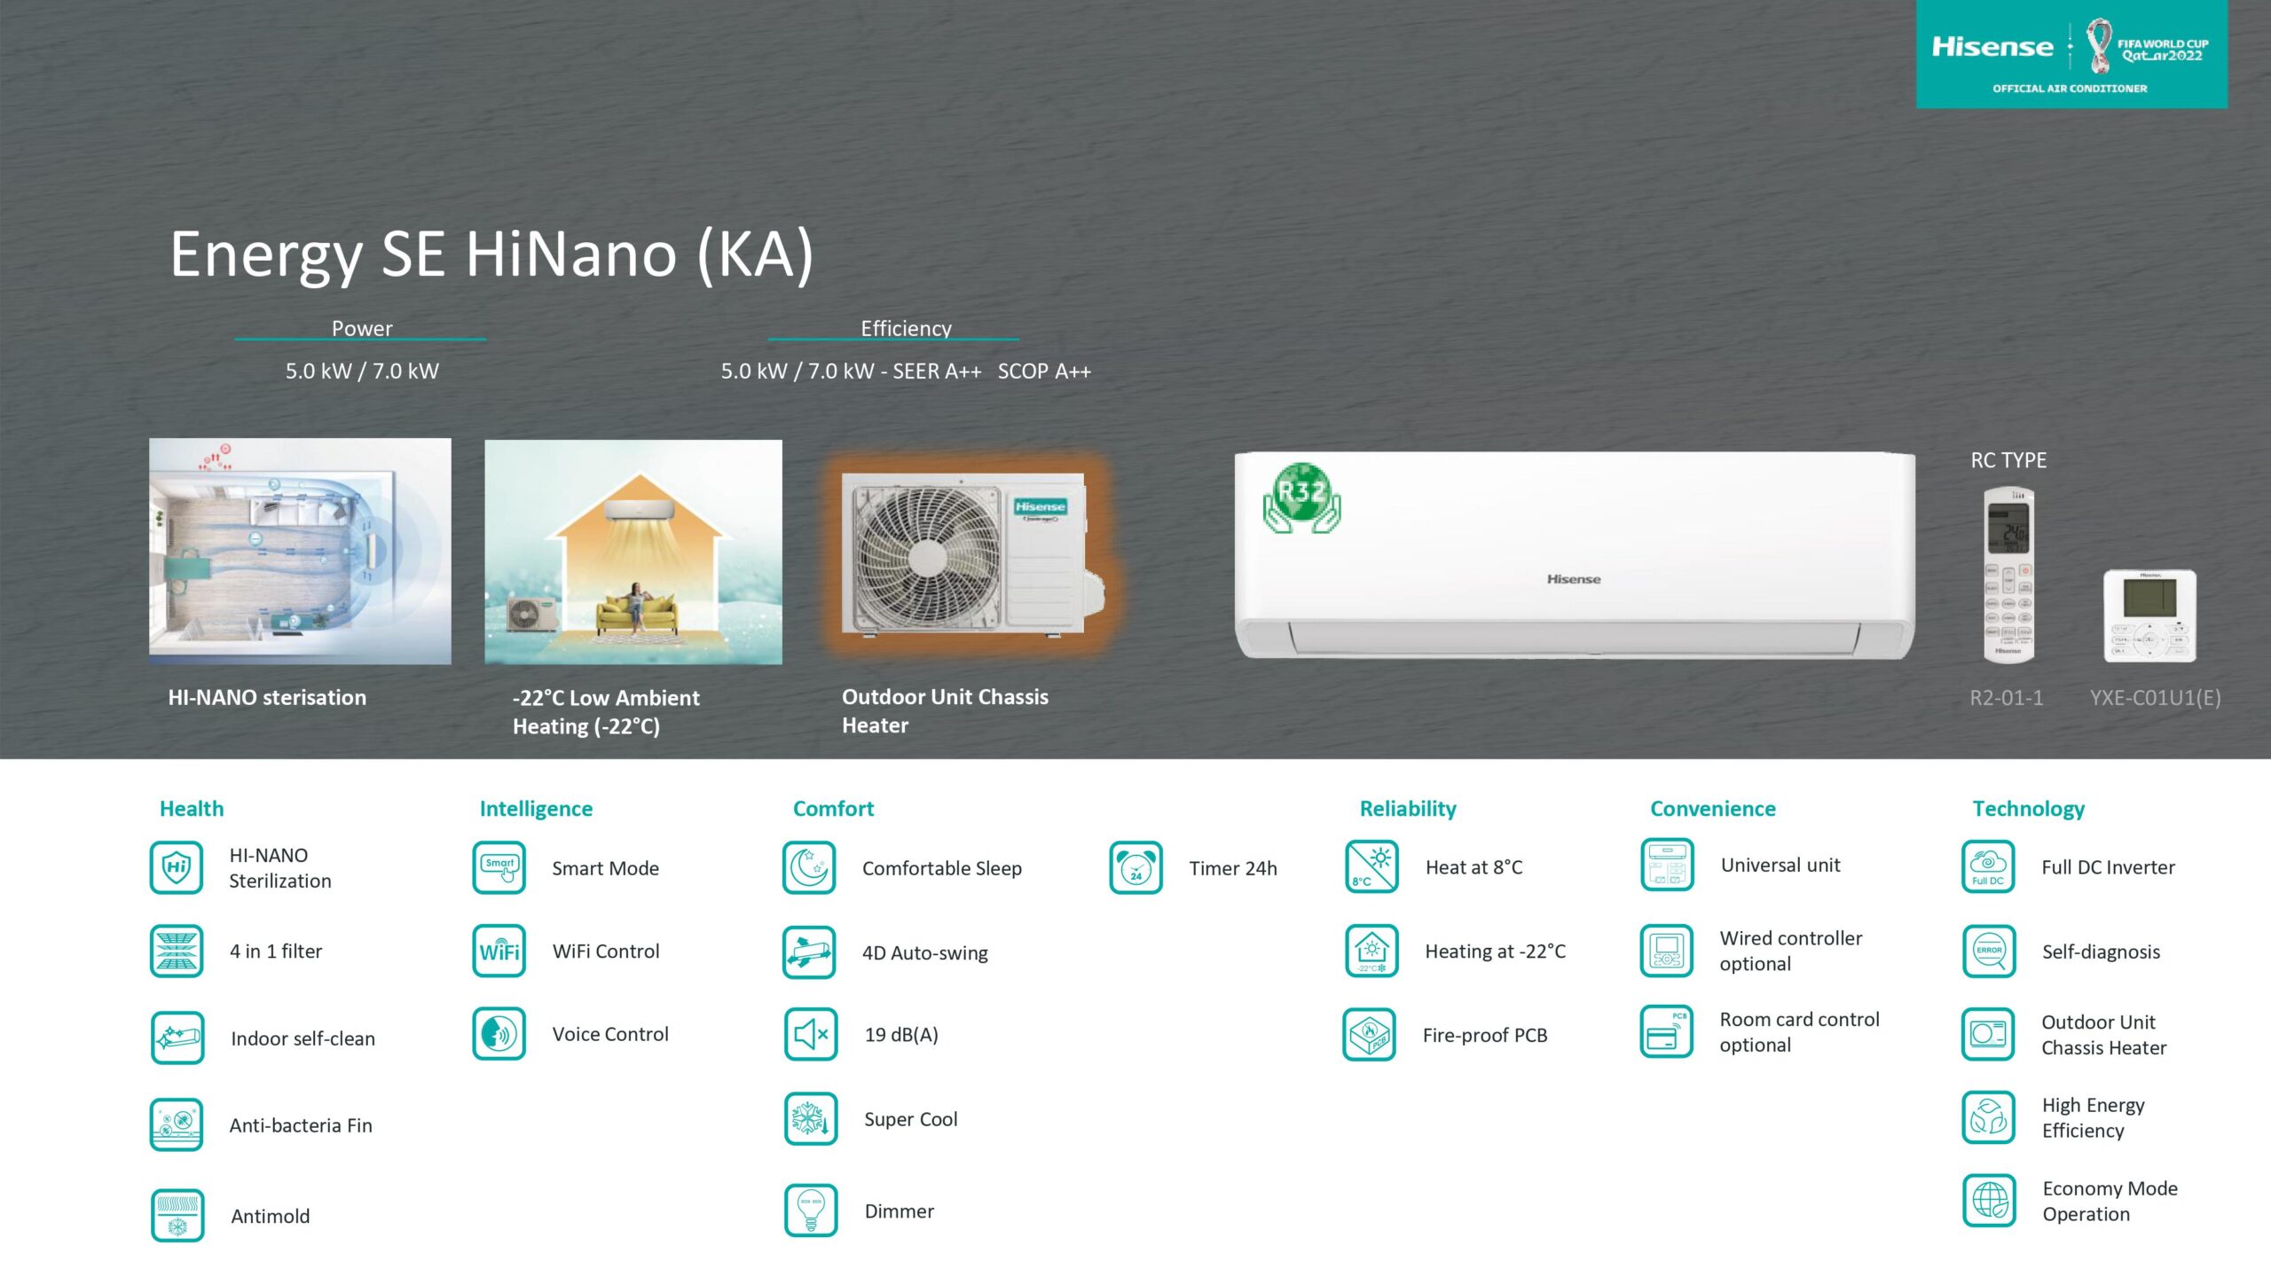Click the Comfortable Sleep moon icon
The image size is (2271, 1277).
click(809, 867)
